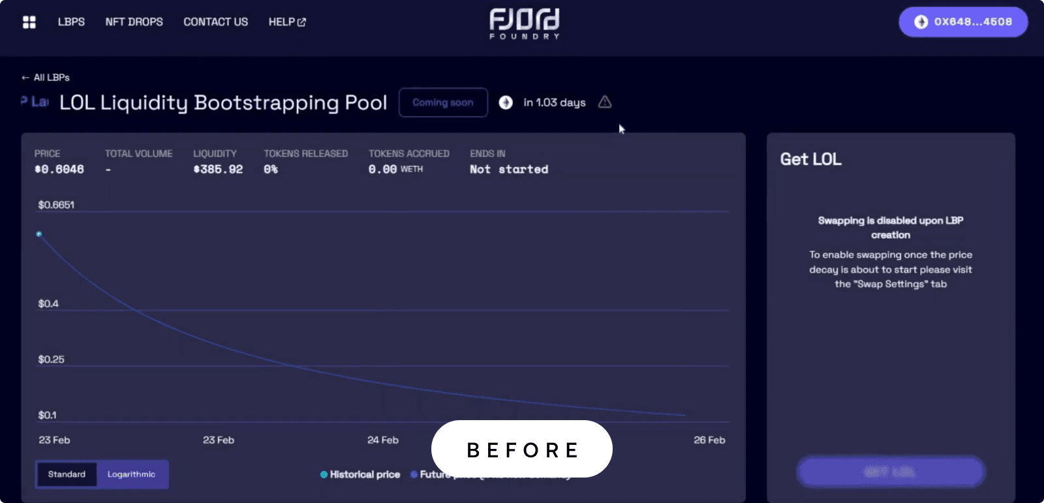This screenshot has width=1044, height=503.
Task: Click the $0.25 axis label
Action: pyautogui.click(x=51, y=359)
